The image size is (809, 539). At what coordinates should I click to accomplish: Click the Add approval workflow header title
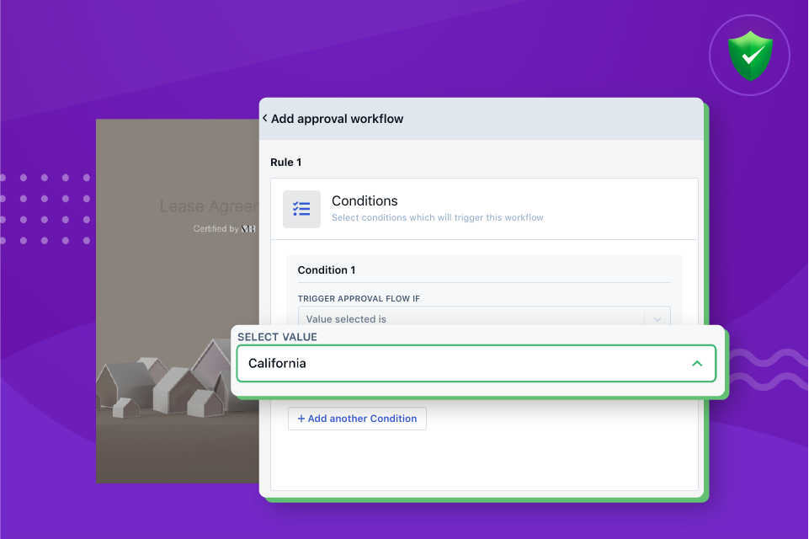pyautogui.click(x=337, y=119)
